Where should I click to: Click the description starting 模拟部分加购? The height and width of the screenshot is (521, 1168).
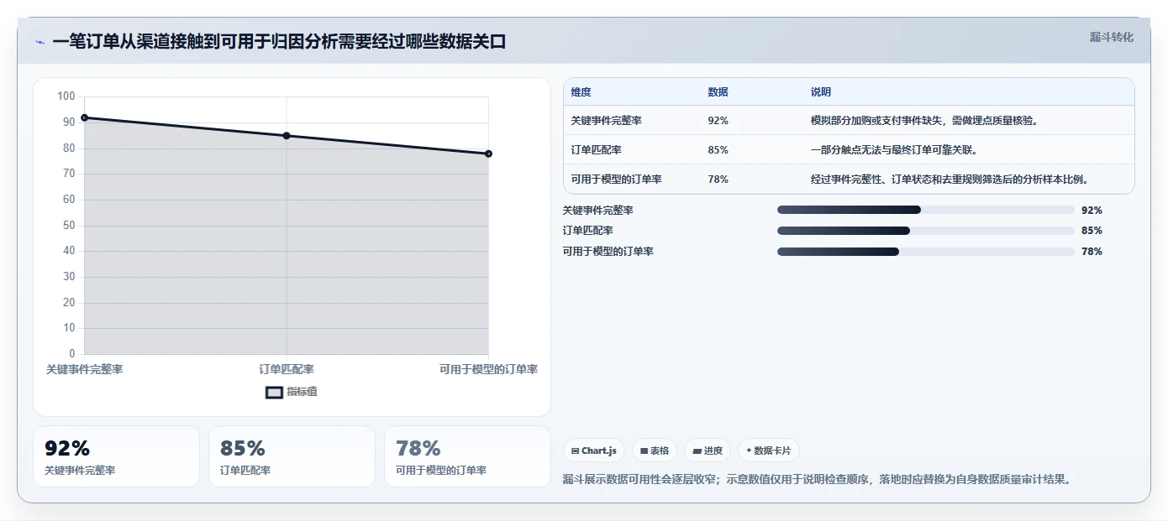(926, 121)
